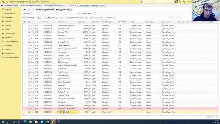Viewport: 220px width, 124px height.
Task: Open Администрирование section in sidebar
Action: (x=12, y=58)
